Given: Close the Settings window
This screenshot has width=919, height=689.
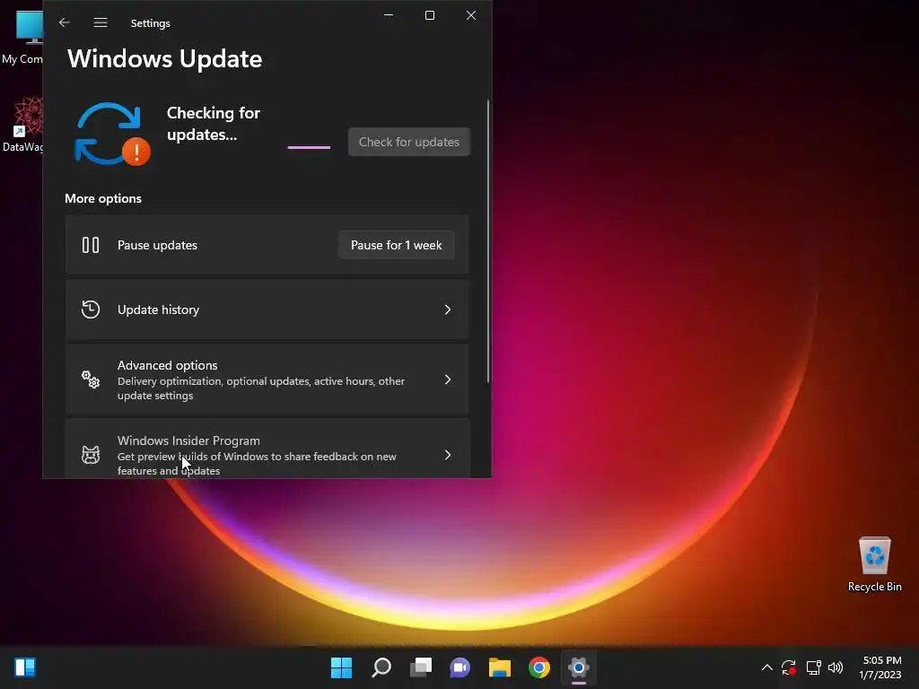Looking at the screenshot, I should pos(471,15).
